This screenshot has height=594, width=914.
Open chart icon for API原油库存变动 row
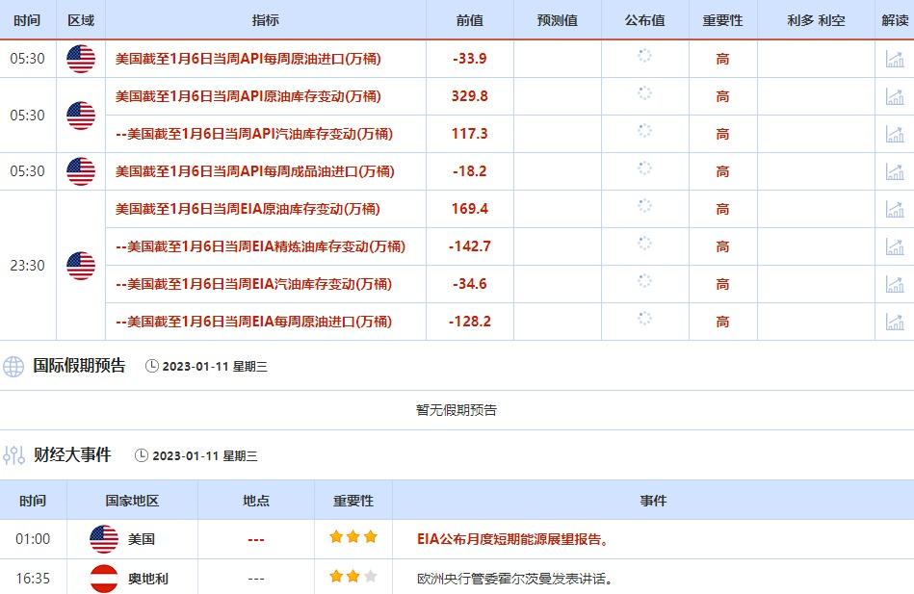(895, 96)
